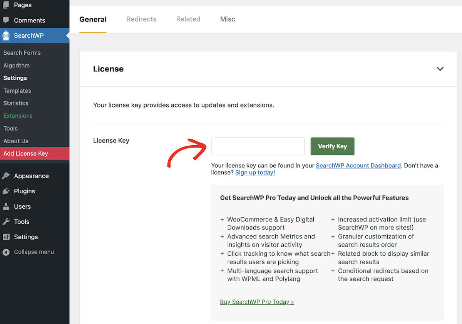Image resolution: width=462 pixels, height=324 pixels.
Task: Select the Misc tab
Action: pos(228,19)
